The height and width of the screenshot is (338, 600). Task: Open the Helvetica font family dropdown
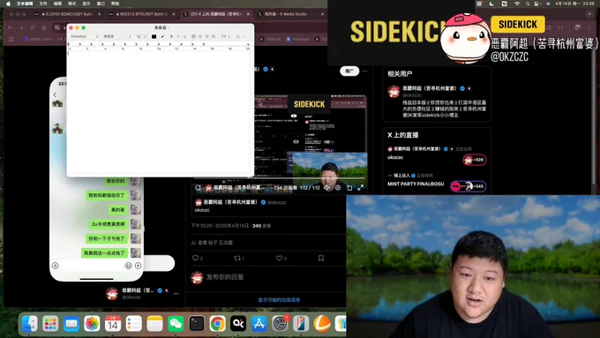[x=84, y=36]
